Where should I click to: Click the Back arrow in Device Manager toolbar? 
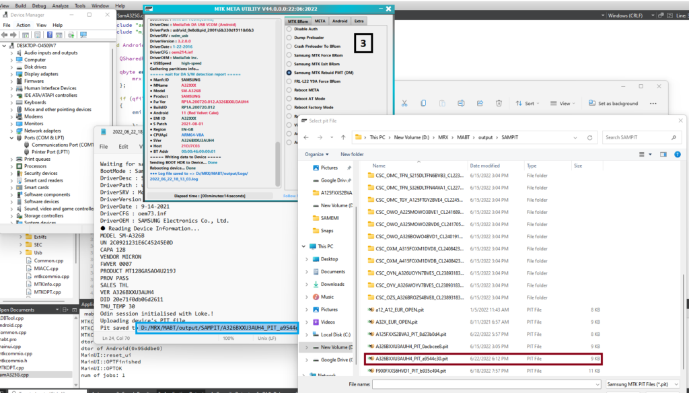pyautogui.click(x=5, y=35)
